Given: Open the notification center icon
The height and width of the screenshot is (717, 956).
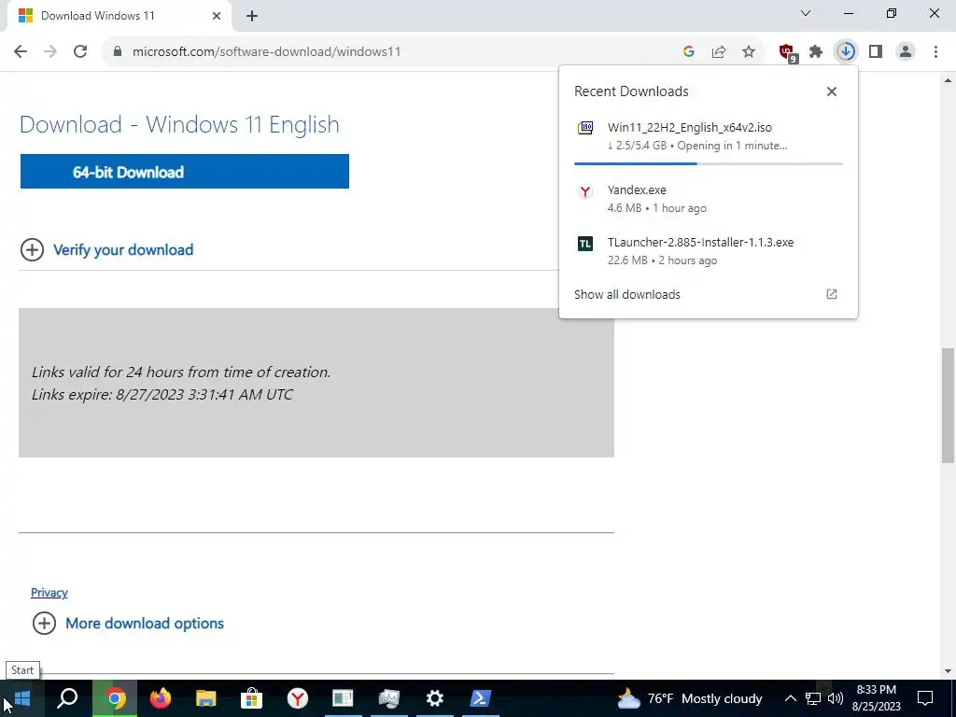Looking at the screenshot, I should click(925, 698).
